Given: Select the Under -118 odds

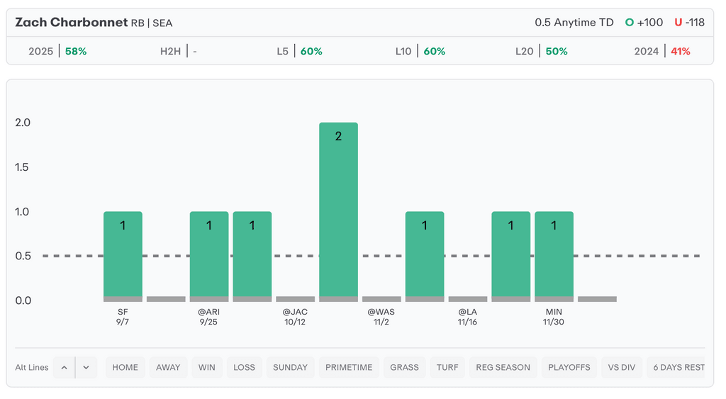Looking at the screenshot, I should [x=689, y=23].
